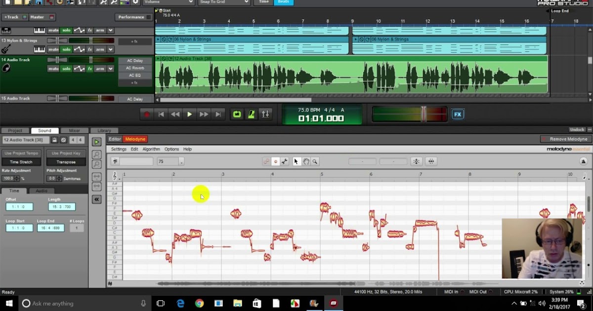The image size is (593, 311).
Task: Go to the project start using transport
Action: tap(161, 115)
